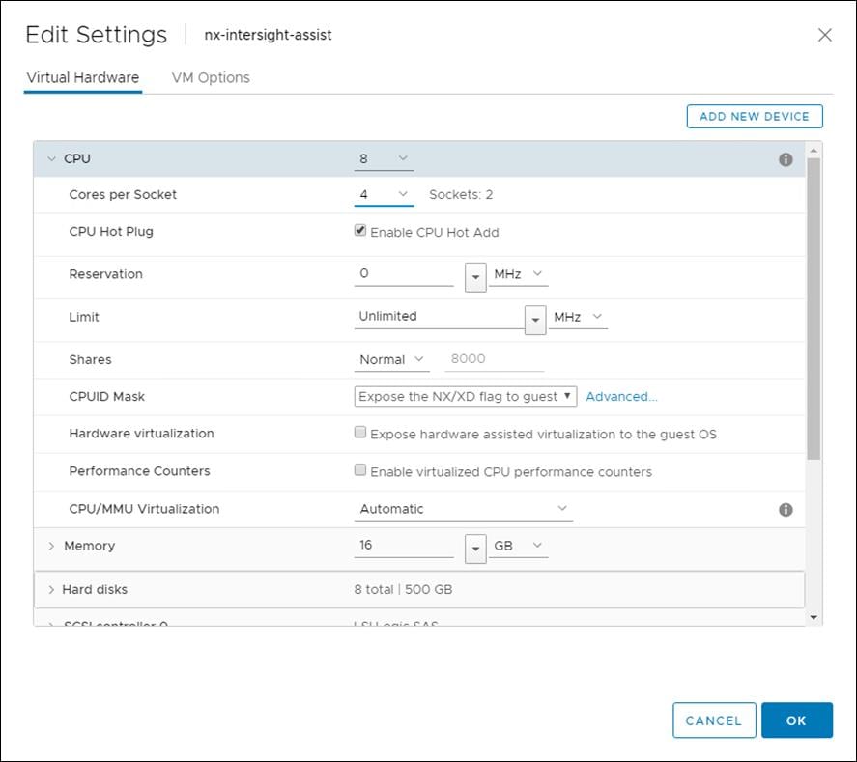This screenshot has width=857, height=762.
Task: Enable CPU Hot Add checkbox
Action: (x=358, y=229)
